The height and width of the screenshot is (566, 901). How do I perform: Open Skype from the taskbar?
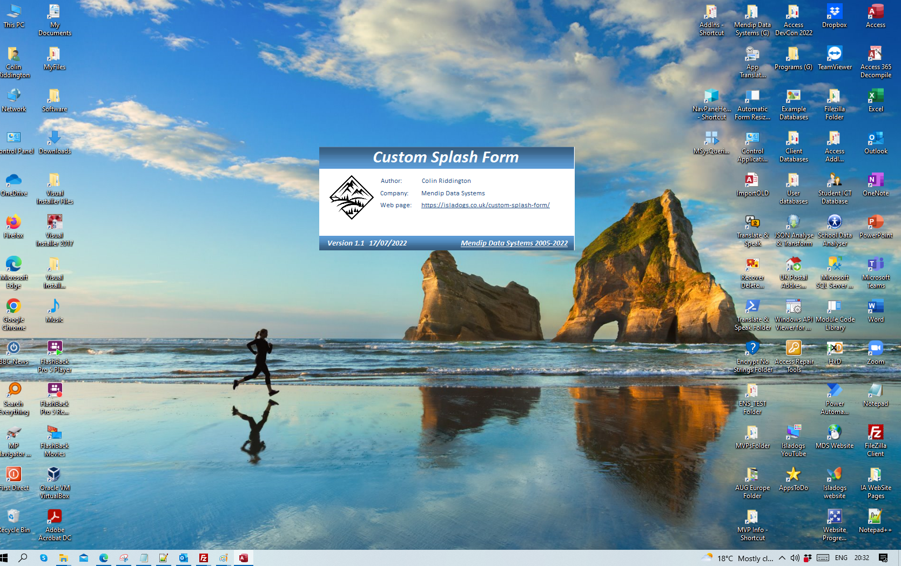pos(44,558)
